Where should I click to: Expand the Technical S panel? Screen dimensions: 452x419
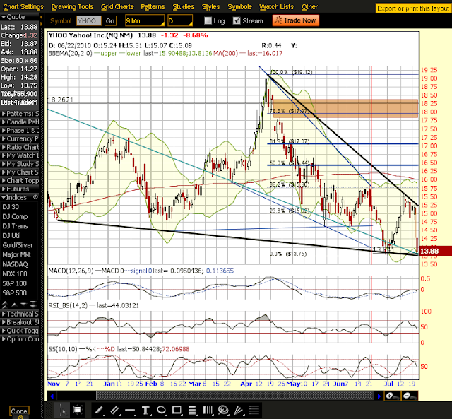[x=20, y=314]
